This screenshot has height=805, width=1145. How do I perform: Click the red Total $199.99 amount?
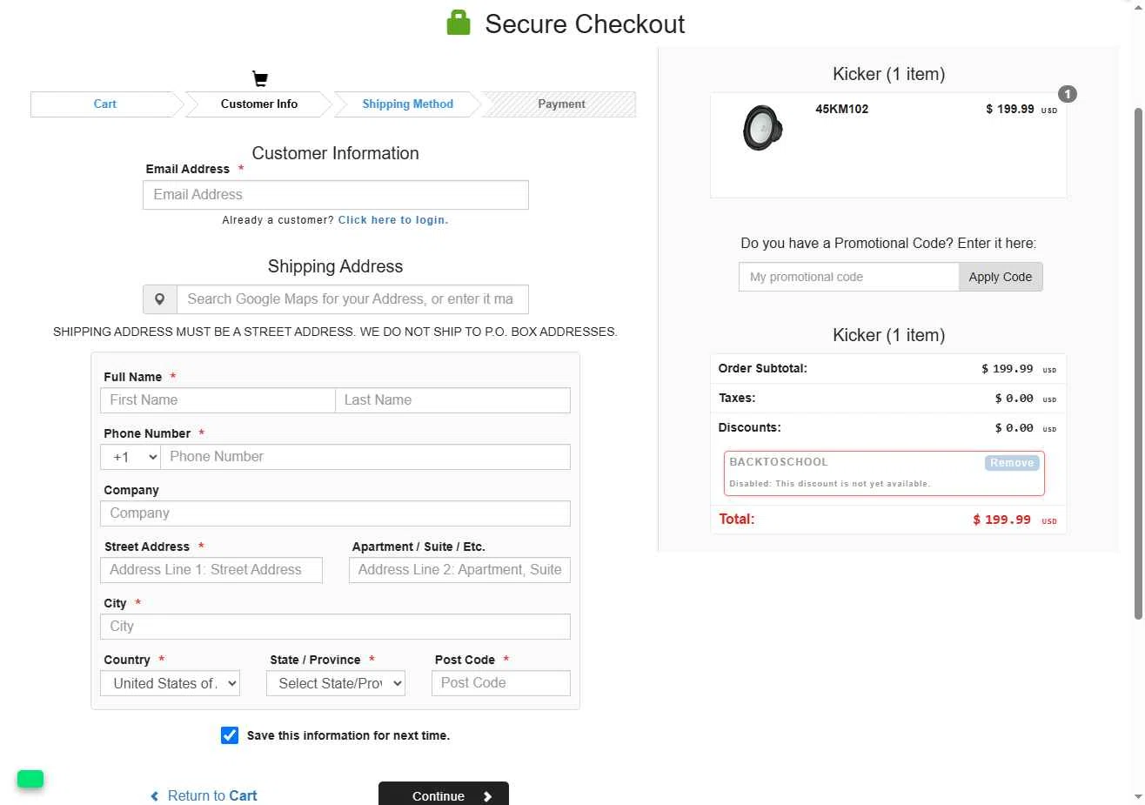coord(1014,520)
